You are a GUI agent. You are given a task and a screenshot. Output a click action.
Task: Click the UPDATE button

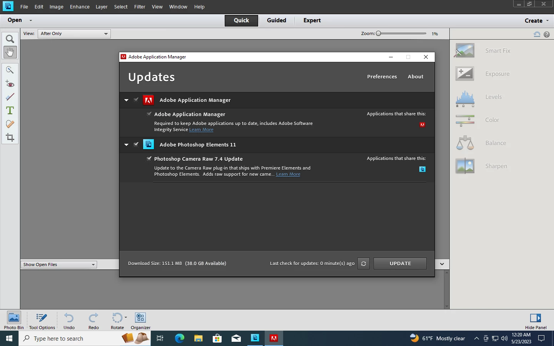tap(400, 264)
